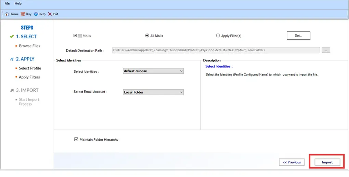Open the Select Identities dropdown
Image resolution: width=349 pixels, height=177 pixels.
pyautogui.click(x=153, y=71)
